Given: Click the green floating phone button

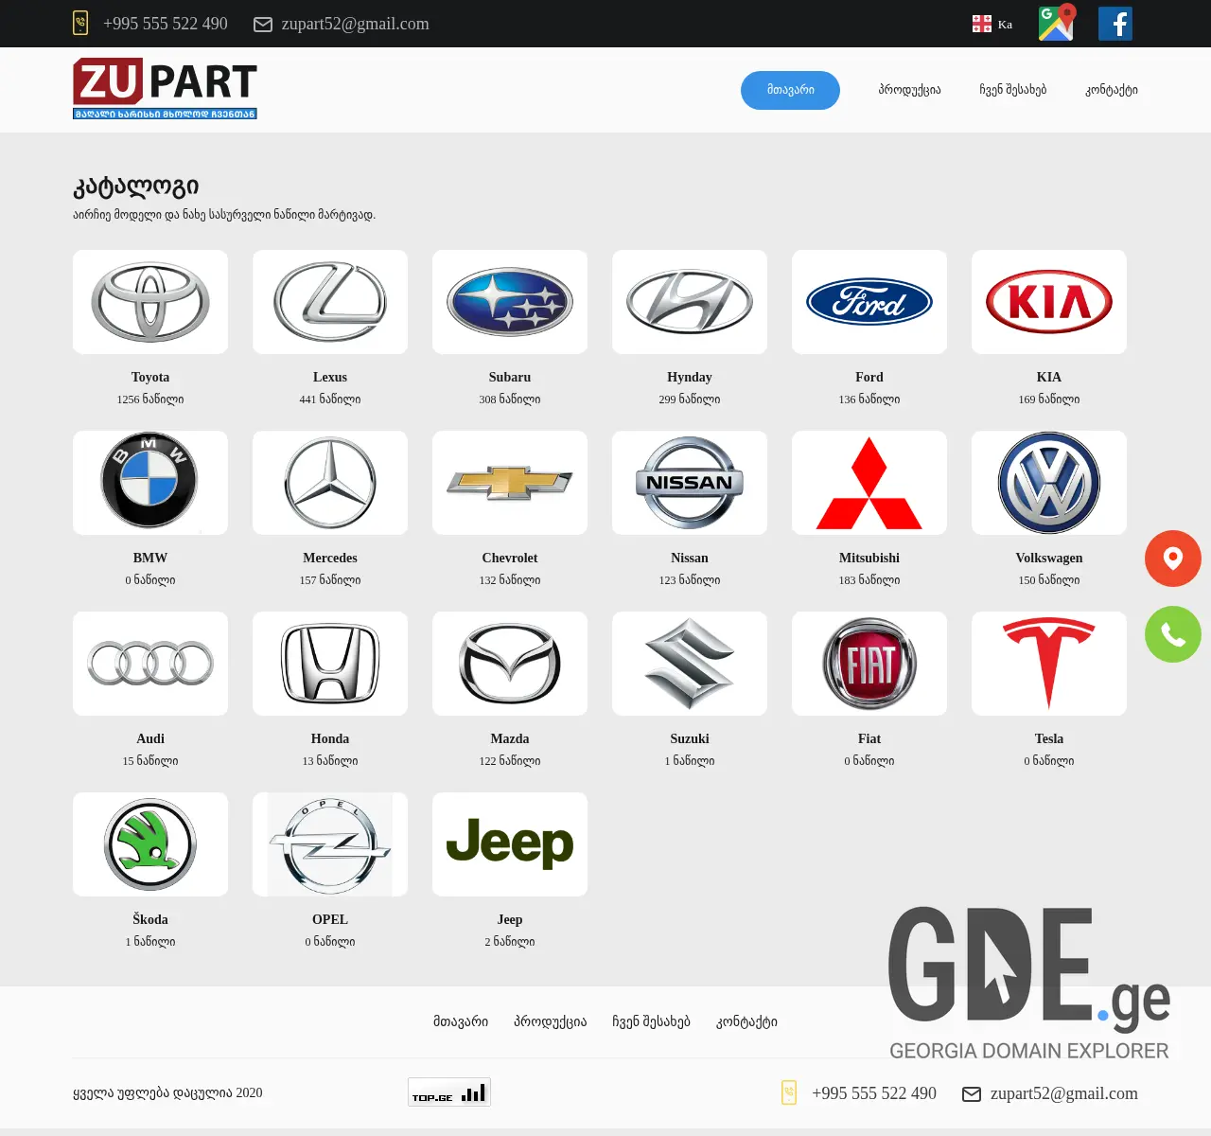Looking at the screenshot, I should tap(1172, 634).
